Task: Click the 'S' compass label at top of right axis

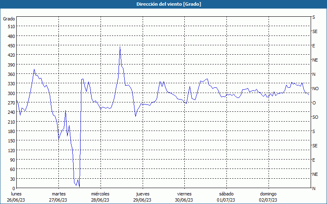Action: [314, 17]
